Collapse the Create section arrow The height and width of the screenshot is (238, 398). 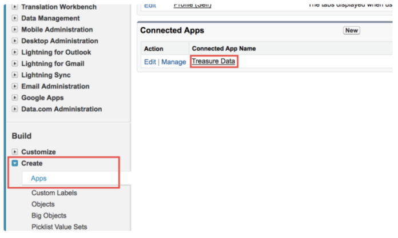15,164
